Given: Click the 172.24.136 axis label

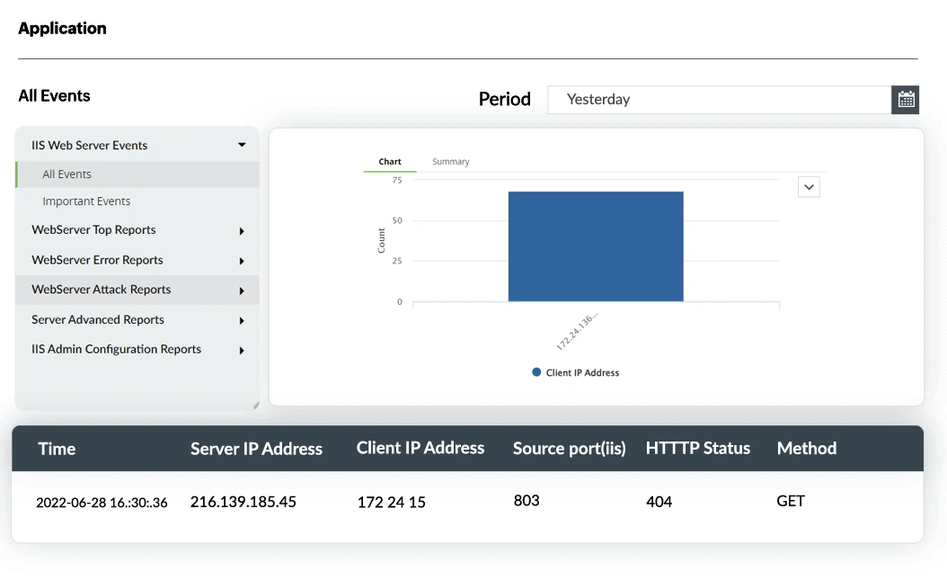Looking at the screenshot, I should pos(576,329).
